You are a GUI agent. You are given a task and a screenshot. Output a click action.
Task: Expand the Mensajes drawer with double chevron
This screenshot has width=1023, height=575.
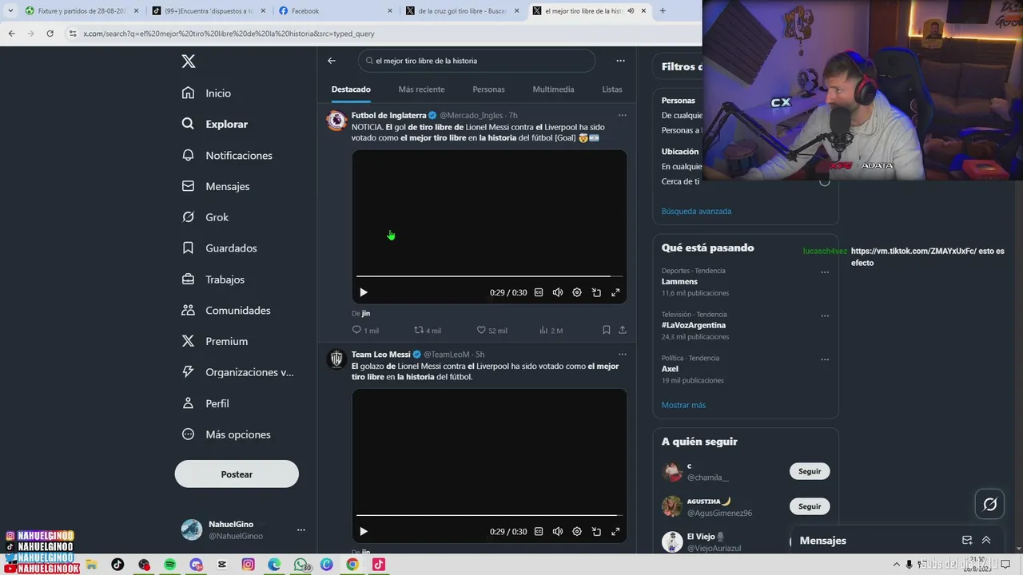tap(986, 541)
